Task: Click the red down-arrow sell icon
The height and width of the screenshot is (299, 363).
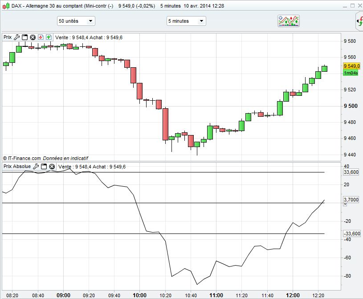Action: 41,37
